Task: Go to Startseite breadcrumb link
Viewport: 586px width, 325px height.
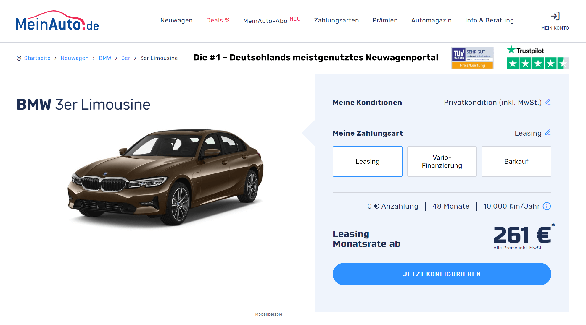Action: point(37,58)
